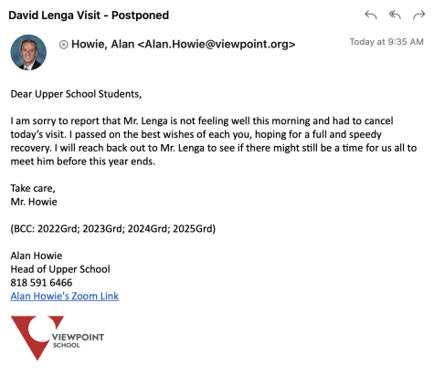
Task: Click the line meet him before this year ends
Action: pos(83,162)
